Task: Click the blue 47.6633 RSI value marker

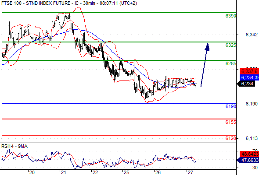Action: 248,160
